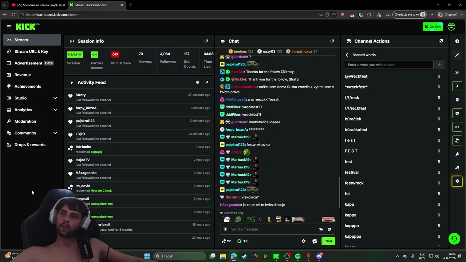
Task: Open Discord from the taskbar
Action: (319, 256)
